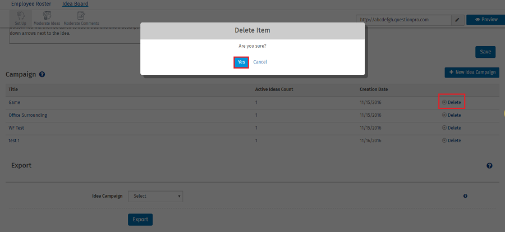Click the Creation Date column header
The image size is (505, 232).
[x=374, y=89]
